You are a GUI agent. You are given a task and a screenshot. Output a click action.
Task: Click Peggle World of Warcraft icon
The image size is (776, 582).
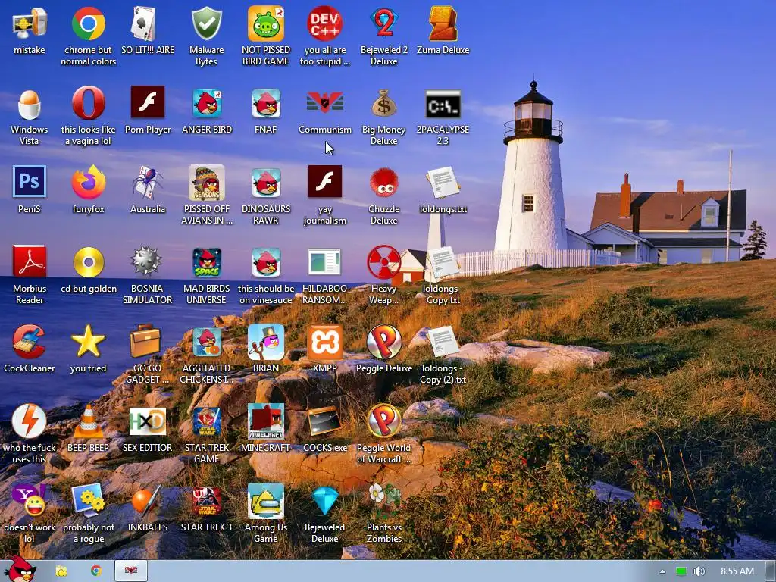pos(384,421)
